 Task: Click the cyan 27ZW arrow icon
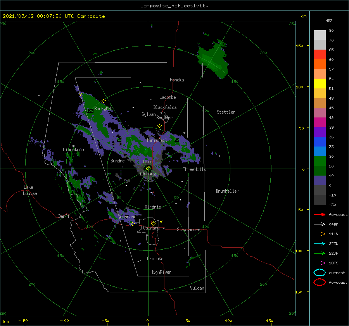pyautogui.click(x=320, y=244)
